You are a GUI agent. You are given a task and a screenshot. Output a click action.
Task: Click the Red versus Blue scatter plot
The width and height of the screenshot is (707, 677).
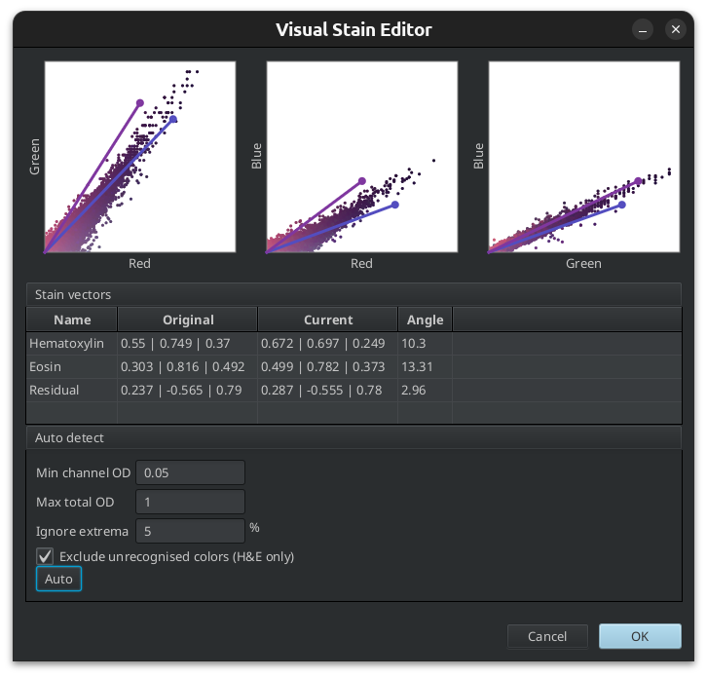tap(362, 157)
